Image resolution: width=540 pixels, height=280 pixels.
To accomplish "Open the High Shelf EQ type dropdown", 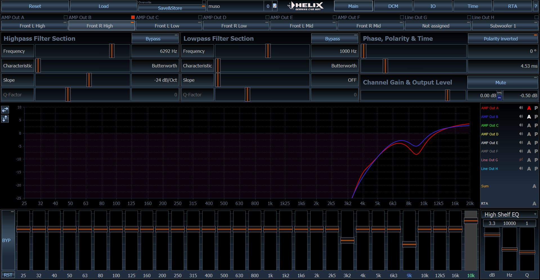I will 509,215.
